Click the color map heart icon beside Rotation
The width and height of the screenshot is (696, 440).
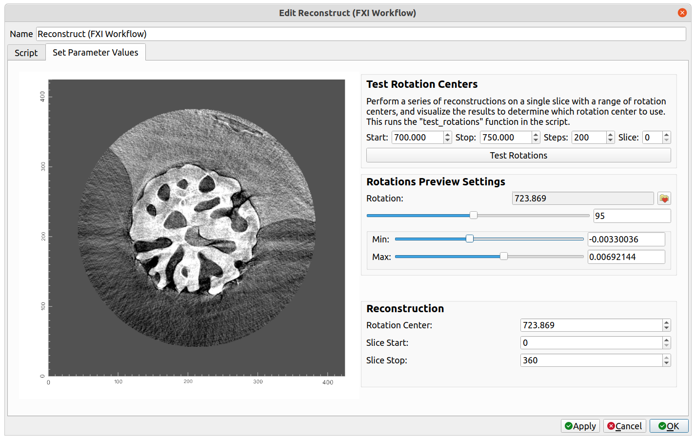pos(664,199)
